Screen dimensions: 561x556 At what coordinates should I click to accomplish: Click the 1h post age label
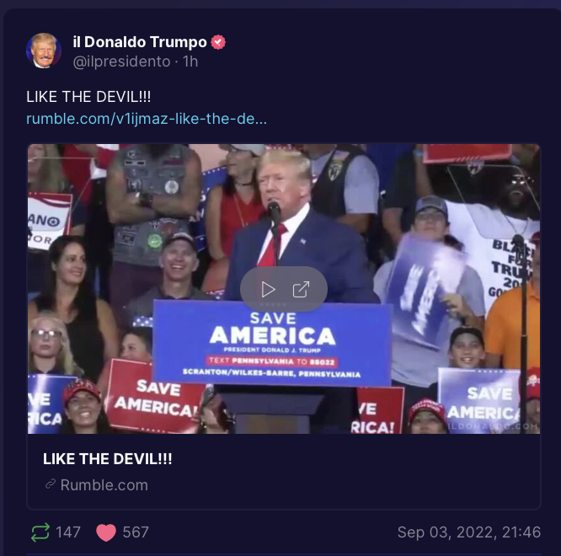pyautogui.click(x=190, y=61)
